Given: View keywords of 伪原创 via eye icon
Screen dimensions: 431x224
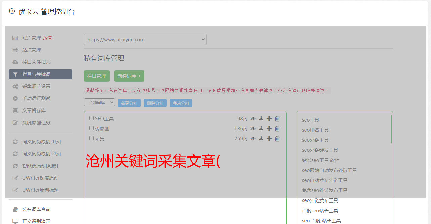Looking at the screenshot, I should coord(253,129).
